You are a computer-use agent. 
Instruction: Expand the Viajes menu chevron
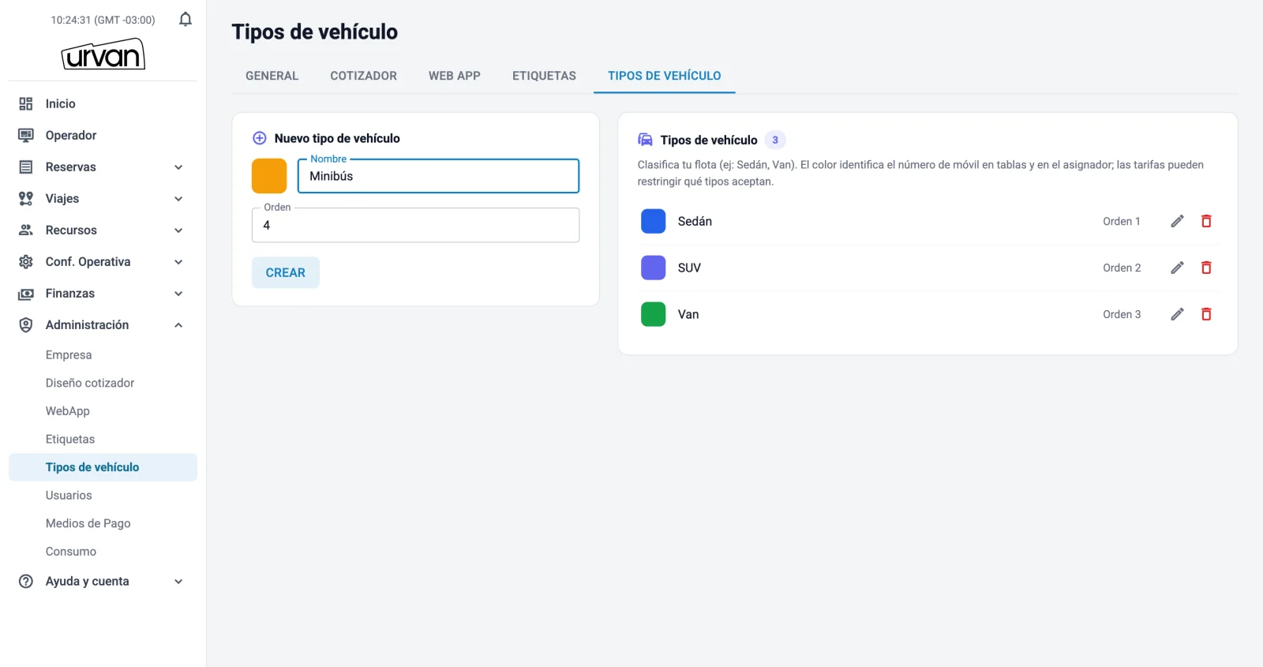point(178,199)
